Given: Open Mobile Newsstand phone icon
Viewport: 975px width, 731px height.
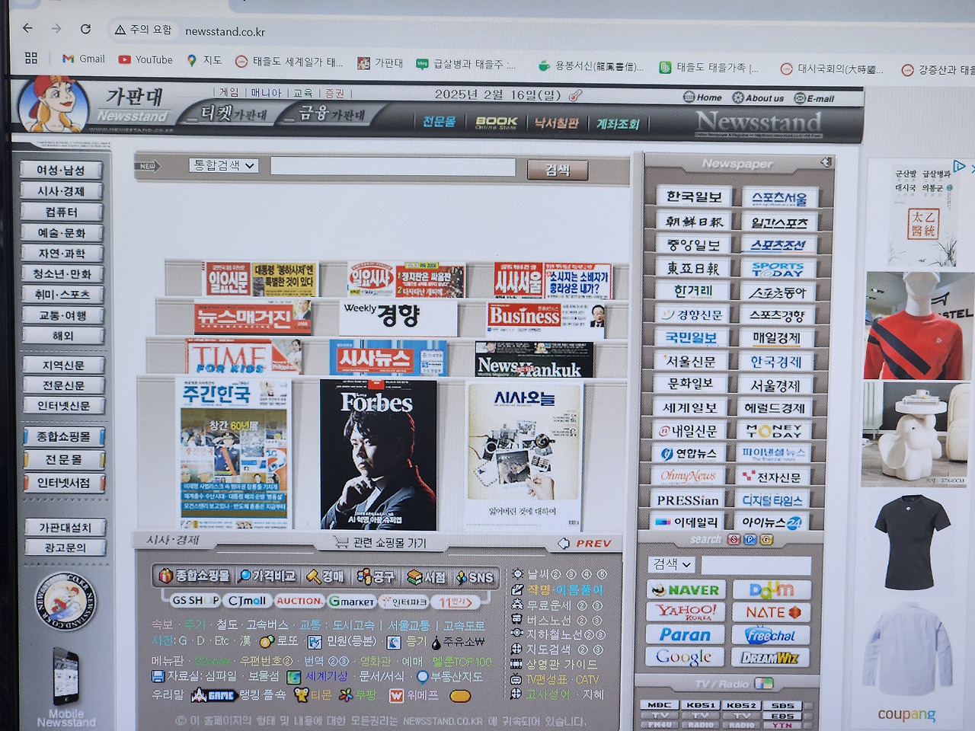Looking at the screenshot, I should (66, 677).
